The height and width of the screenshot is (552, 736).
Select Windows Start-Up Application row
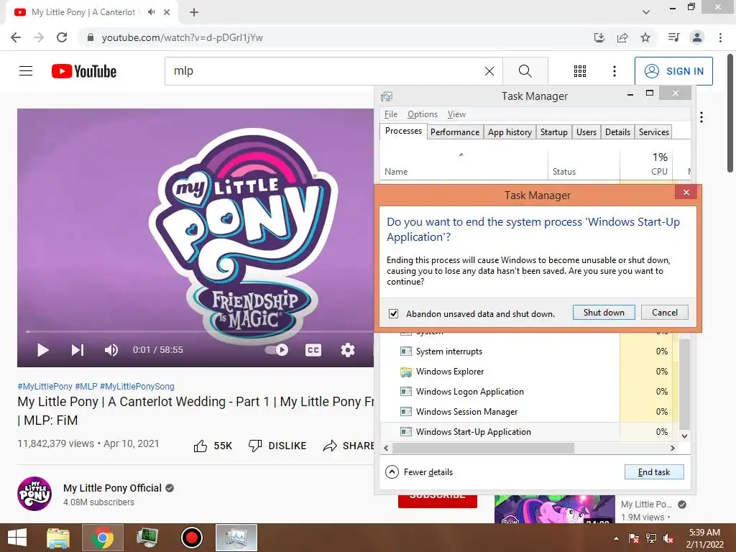click(x=528, y=432)
